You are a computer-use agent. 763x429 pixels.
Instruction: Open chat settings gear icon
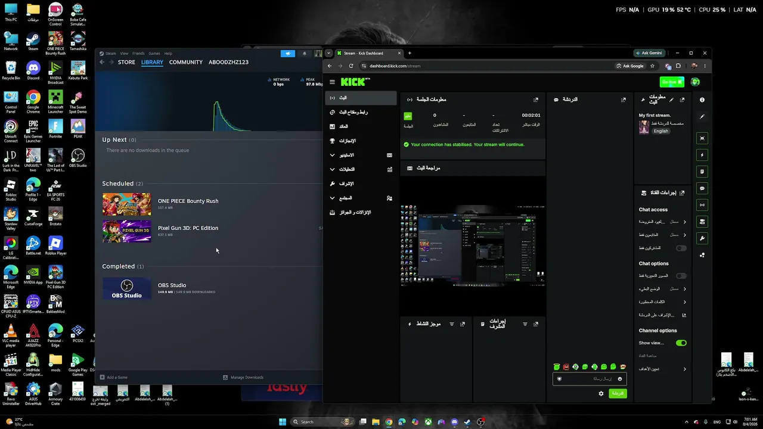(601, 393)
